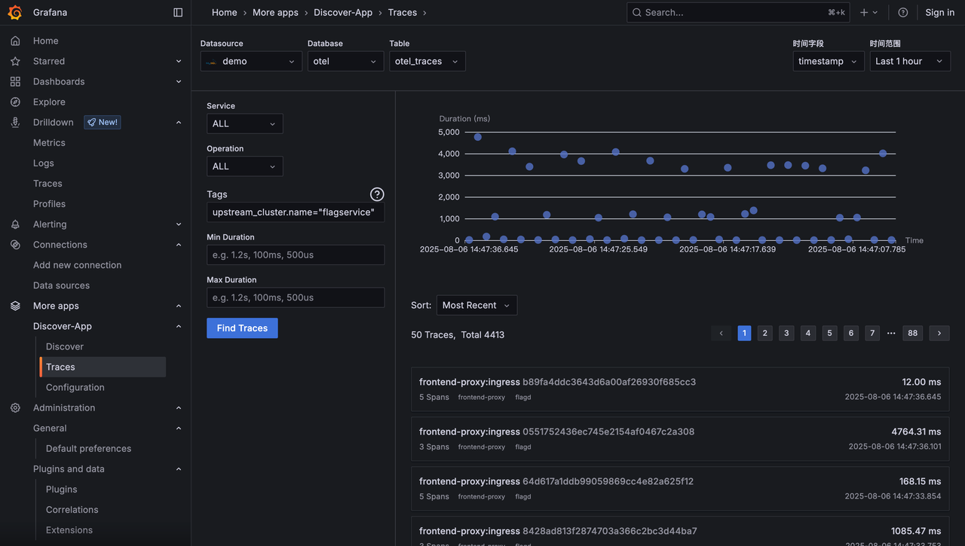Open the Operation ALL dropdown
The height and width of the screenshot is (546, 965).
click(245, 166)
